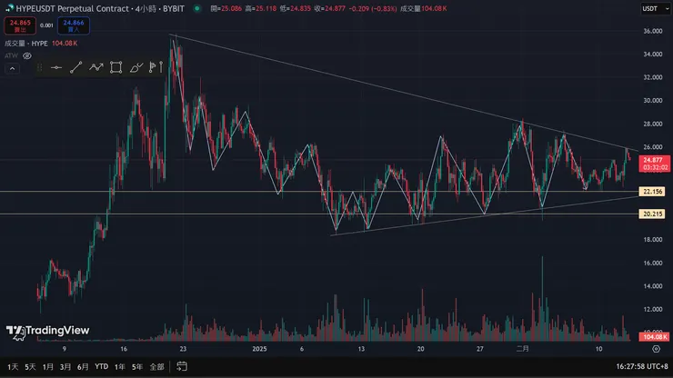673x378 pixels.
Task: Click the current price 24.877 label
Action: click(x=654, y=164)
